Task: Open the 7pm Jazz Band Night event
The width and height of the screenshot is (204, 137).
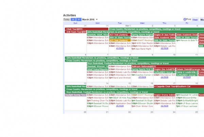Action: tap(141, 49)
